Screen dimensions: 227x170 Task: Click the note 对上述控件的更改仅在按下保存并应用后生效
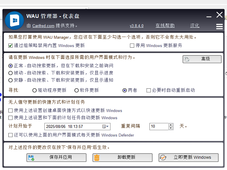click(x=59, y=148)
